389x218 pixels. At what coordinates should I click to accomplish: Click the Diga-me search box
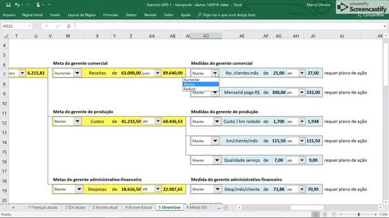pos(227,15)
